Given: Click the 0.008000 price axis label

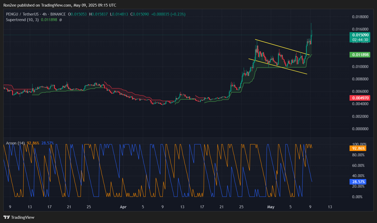Looking at the screenshot, I should [360, 79].
